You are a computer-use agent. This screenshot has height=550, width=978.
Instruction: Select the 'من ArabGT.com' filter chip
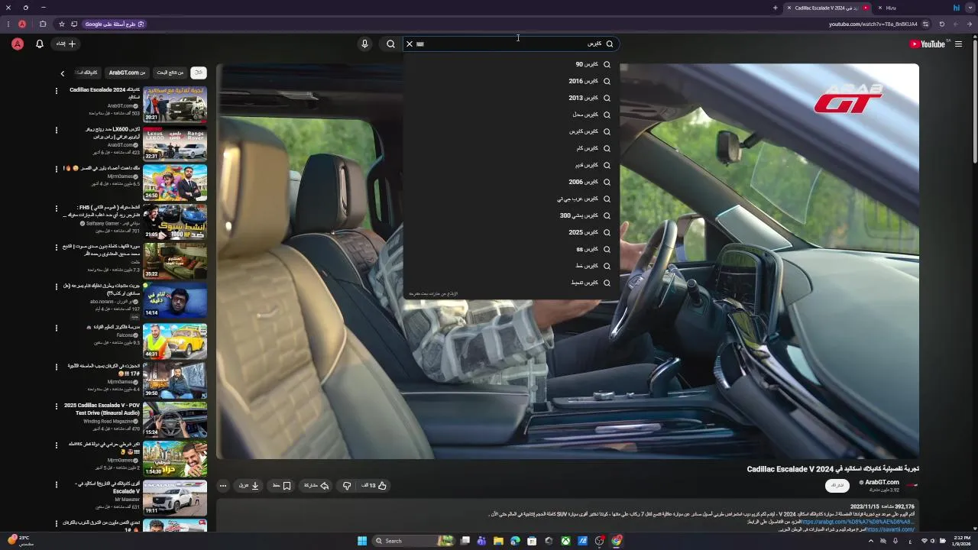tap(127, 73)
